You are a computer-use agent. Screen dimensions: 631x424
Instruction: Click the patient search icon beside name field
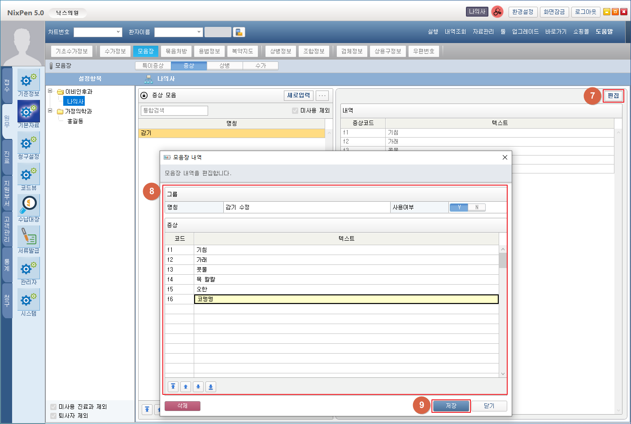239,32
